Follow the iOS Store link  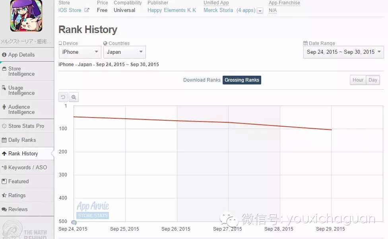(70, 10)
